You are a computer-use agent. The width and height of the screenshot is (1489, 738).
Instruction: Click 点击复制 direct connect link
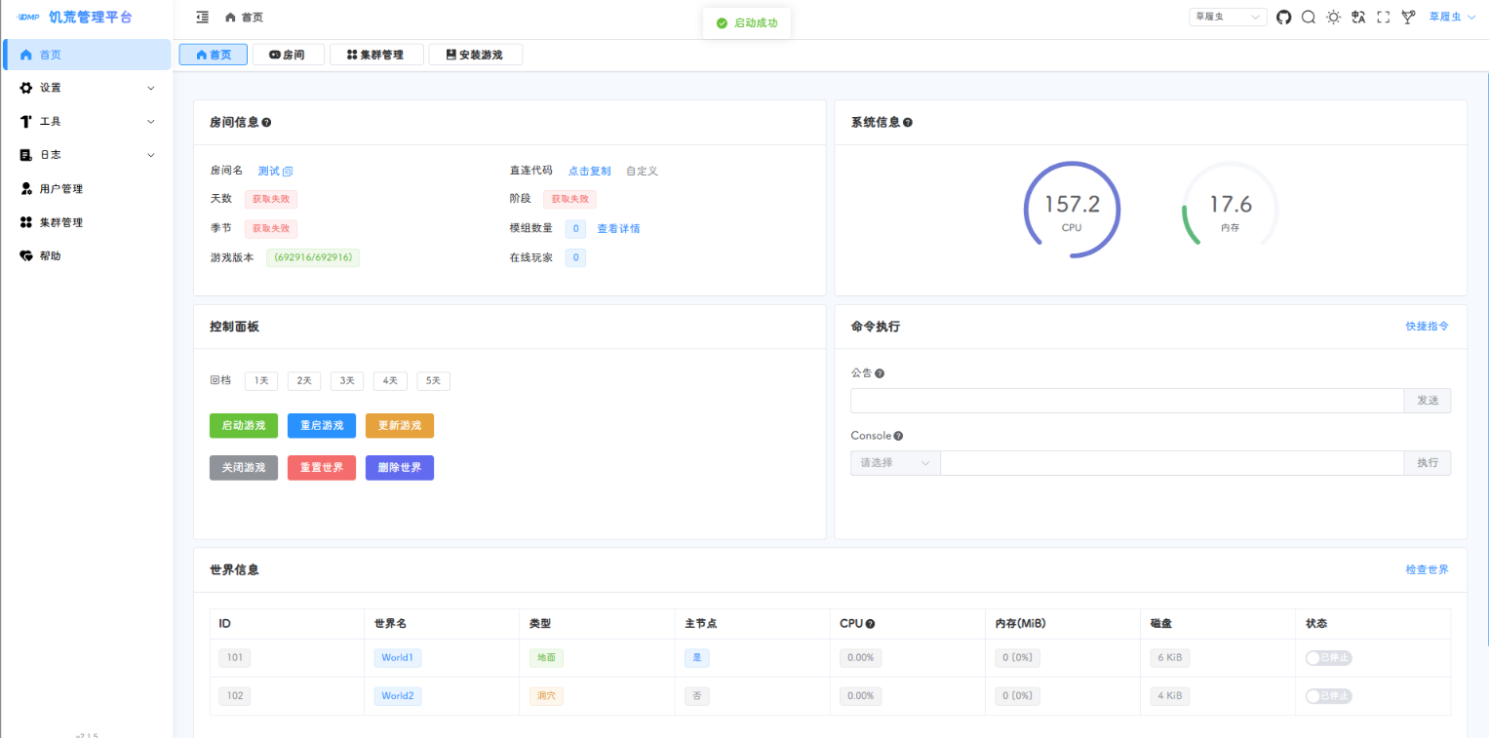[590, 171]
